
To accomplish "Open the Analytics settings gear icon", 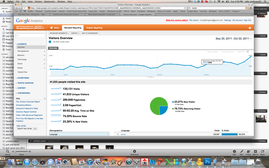I will coord(250,28).
